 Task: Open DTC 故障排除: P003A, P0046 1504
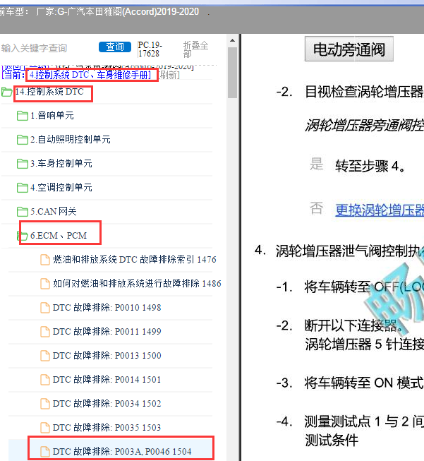(122, 452)
